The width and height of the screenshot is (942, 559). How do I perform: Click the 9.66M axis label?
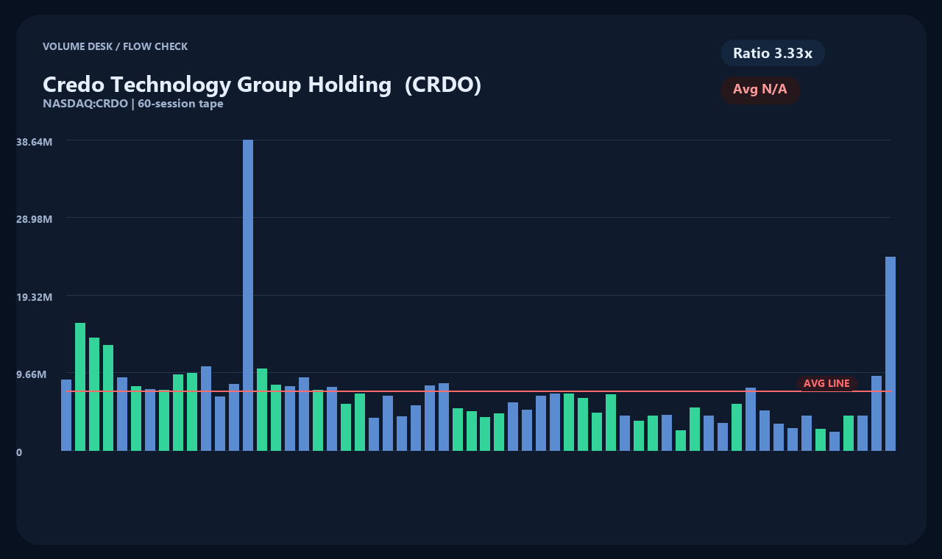click(32, 374)
